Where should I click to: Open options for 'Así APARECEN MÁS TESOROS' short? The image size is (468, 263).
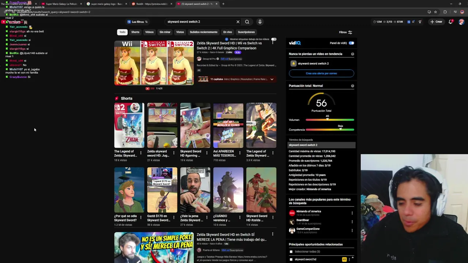(x=240, y=153)
